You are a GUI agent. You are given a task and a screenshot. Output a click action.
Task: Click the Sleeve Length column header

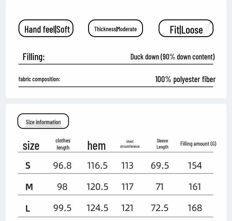[x=162, y=144]
